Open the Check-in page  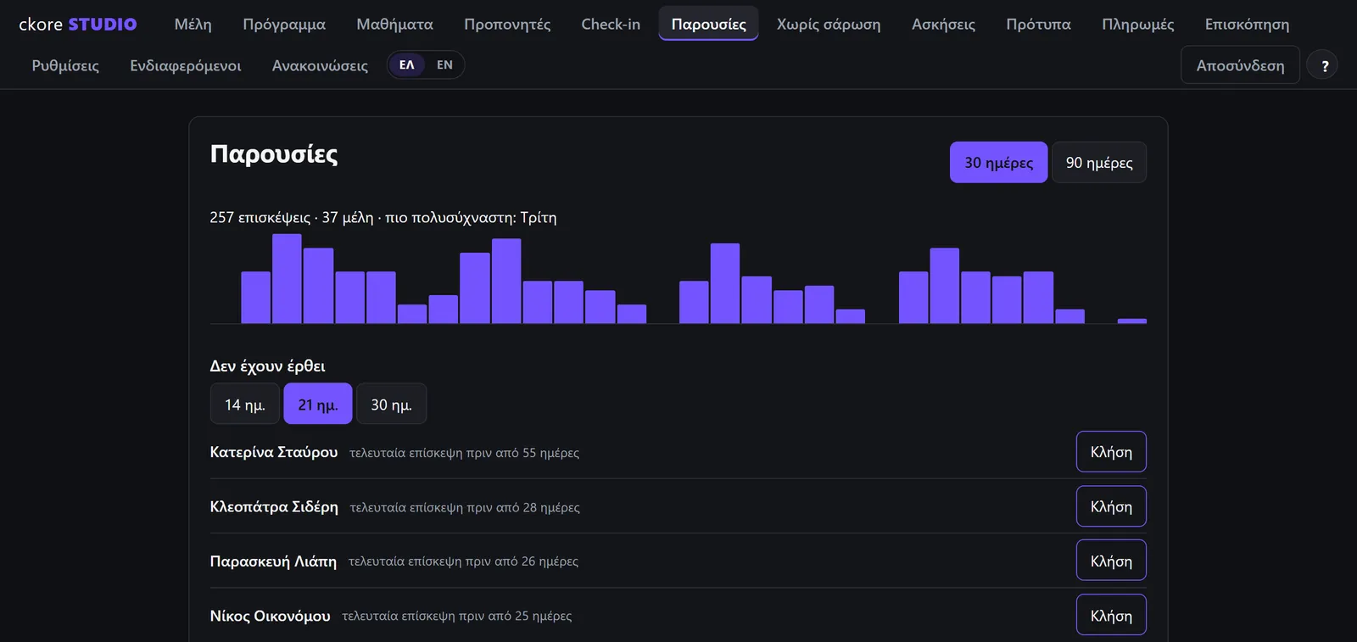[611, 24]
